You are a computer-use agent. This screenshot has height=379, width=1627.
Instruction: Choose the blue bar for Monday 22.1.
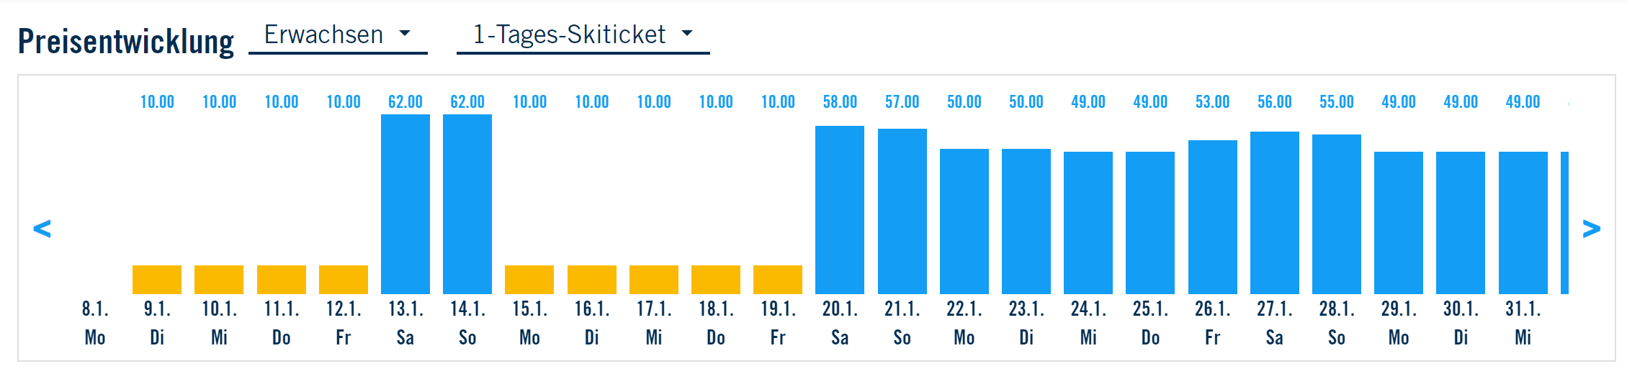click(964, 222)
